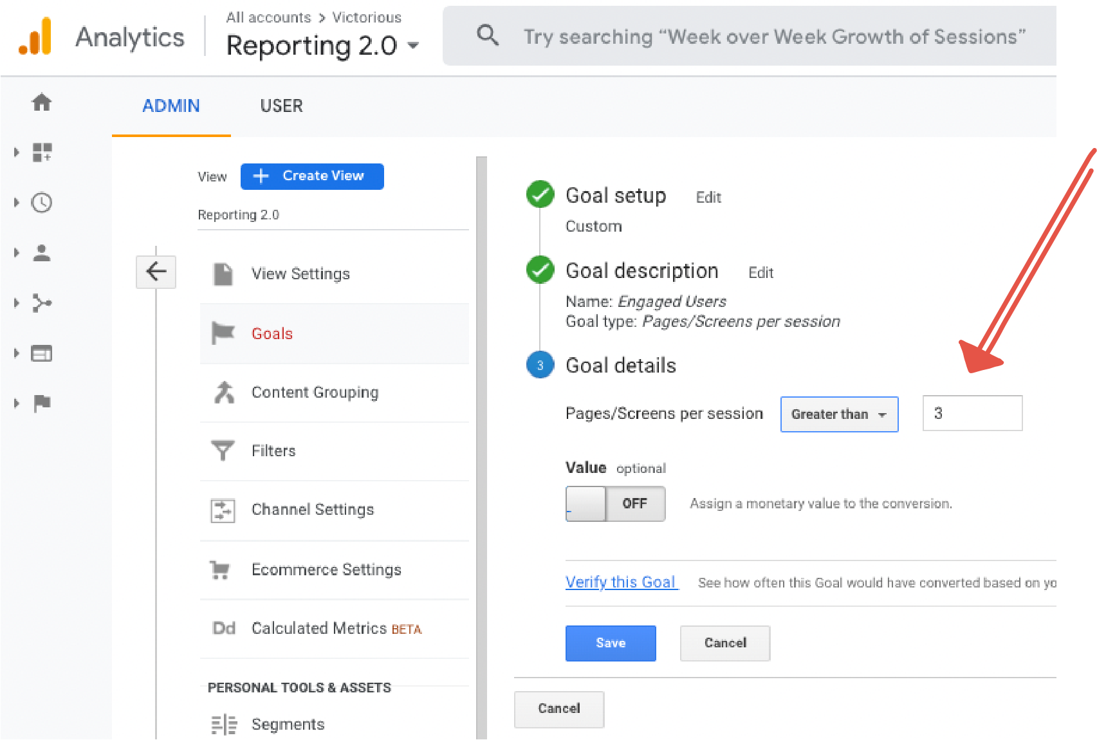
Task: Toggle the Value switch from OFF
Action: click(615, 504)
